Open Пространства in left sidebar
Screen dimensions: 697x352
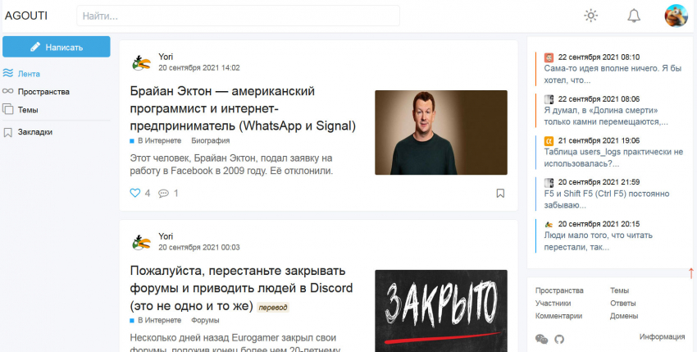coord(43,92)
